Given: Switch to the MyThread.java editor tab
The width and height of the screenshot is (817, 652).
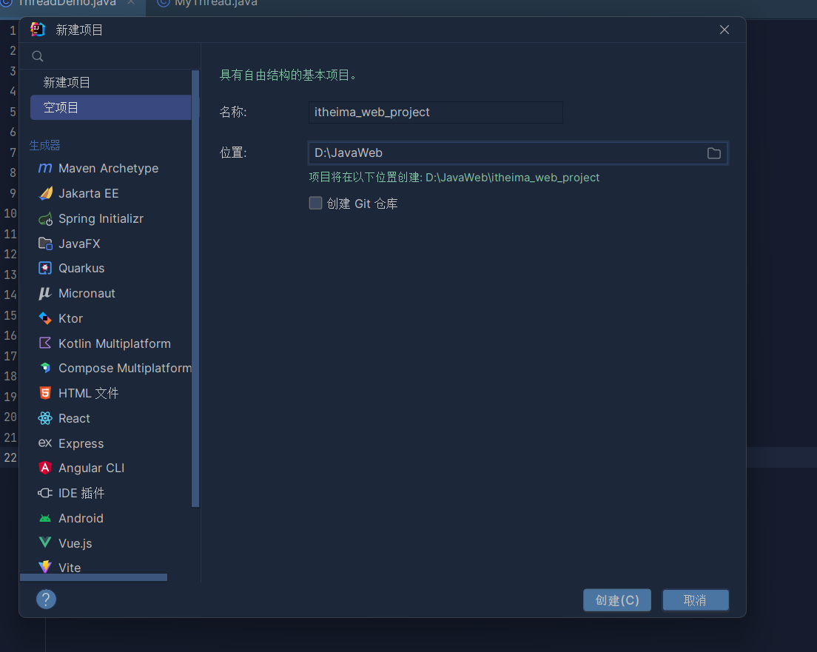Looking at the screenshot, I should pos(215,4).
